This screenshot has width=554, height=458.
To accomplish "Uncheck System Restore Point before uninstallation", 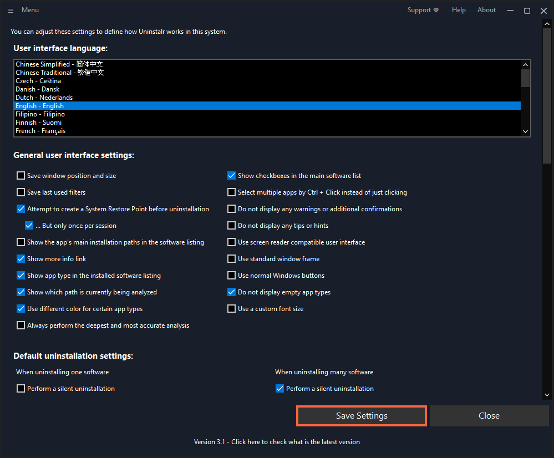I will [x=21, y=209].
